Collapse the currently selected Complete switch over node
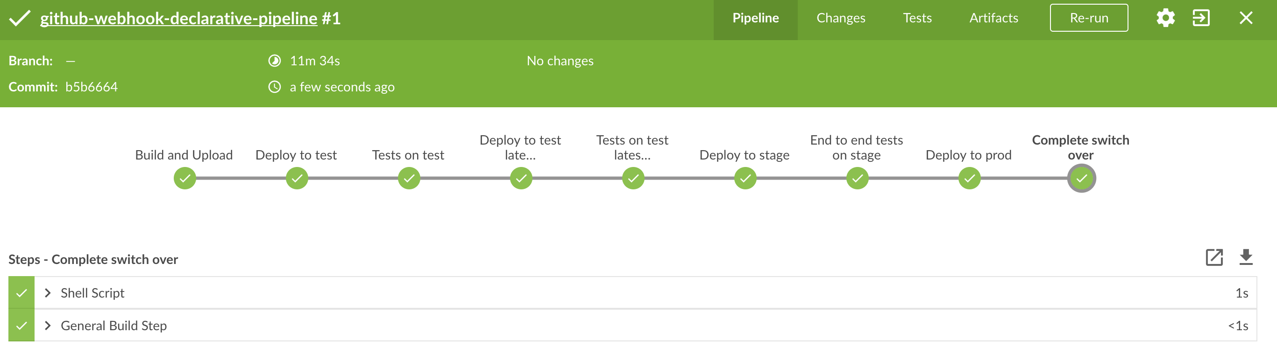This screenshot has height=347, width=1277. point(1081,178)
